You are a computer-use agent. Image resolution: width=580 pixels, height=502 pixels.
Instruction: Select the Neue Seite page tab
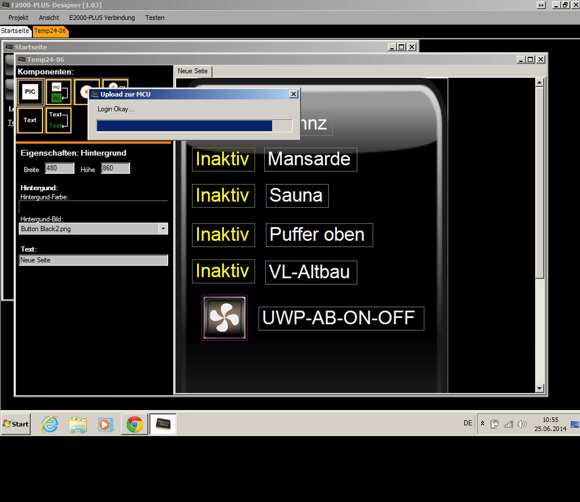[193, 71]
